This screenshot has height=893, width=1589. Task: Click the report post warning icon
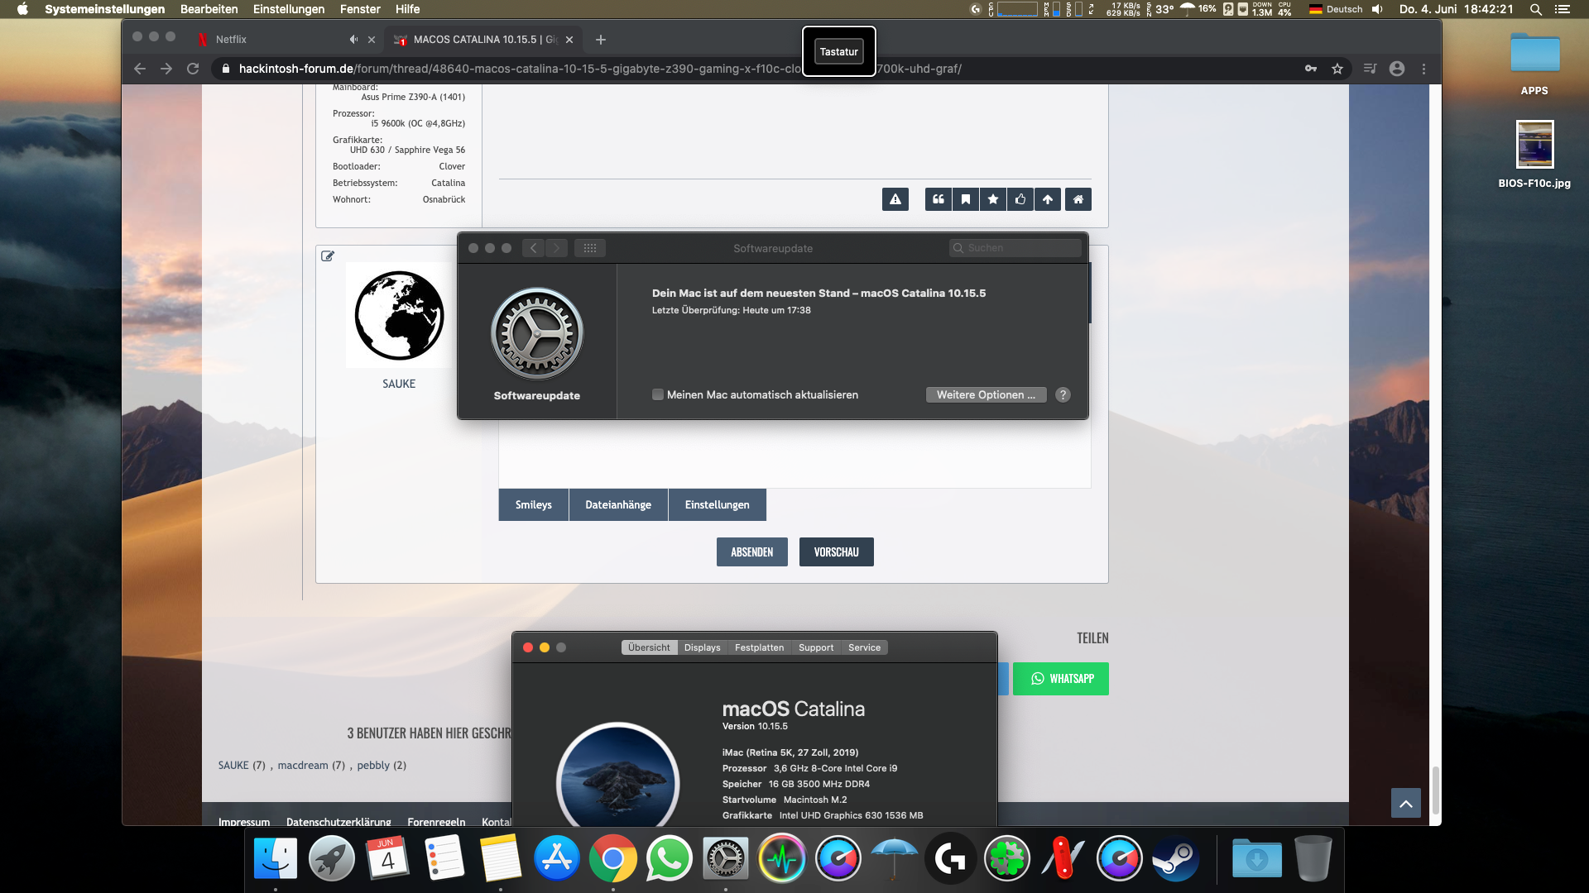(895, 199)
